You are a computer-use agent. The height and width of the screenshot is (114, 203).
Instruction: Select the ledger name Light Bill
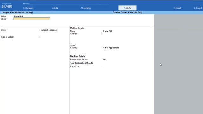coord(18,16)
